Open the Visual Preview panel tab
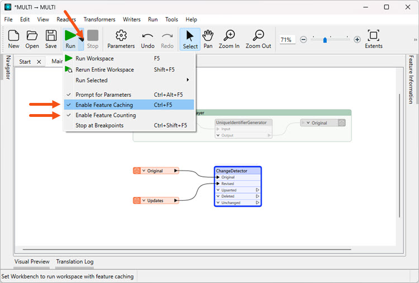Screen dimensions: 419x283 coord(32,262)
